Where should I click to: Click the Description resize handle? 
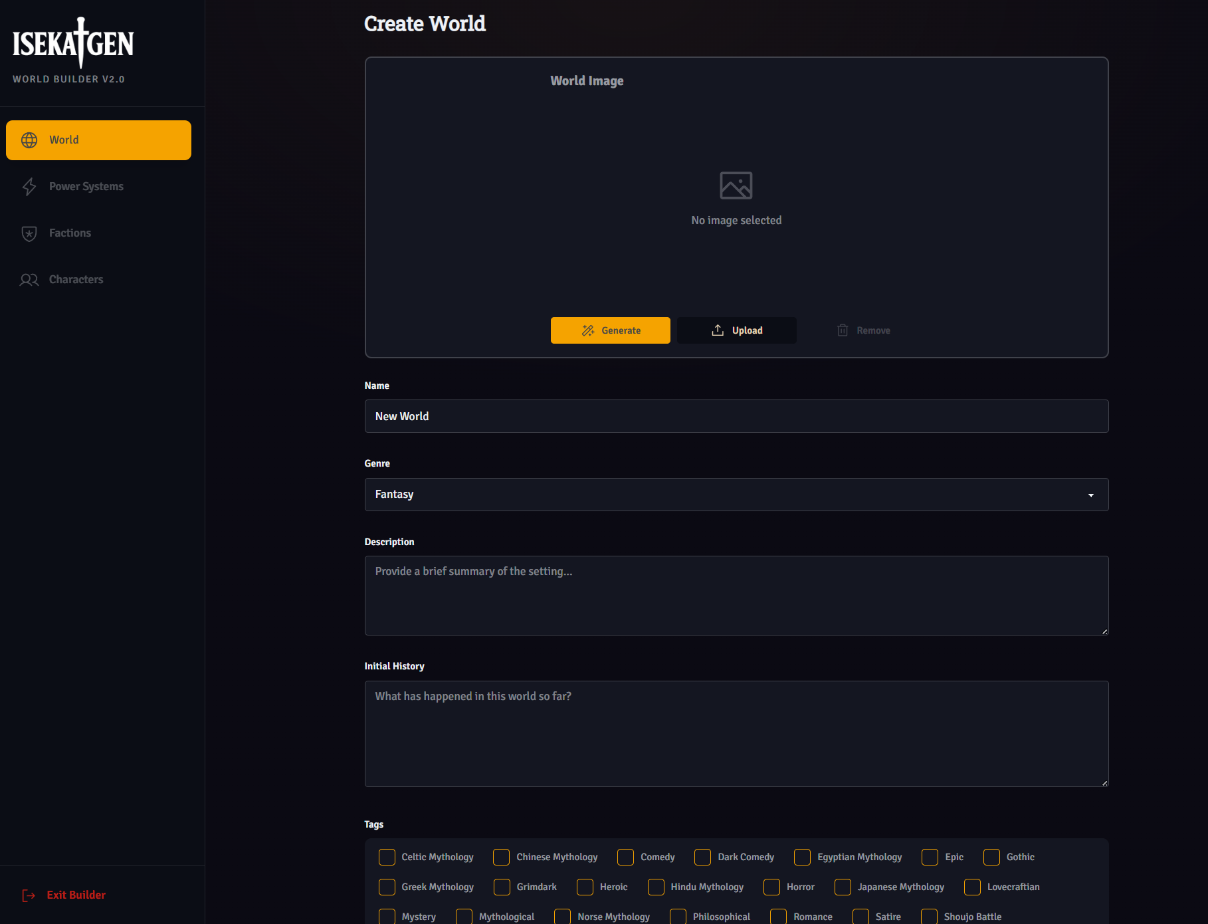(1104, 632)
